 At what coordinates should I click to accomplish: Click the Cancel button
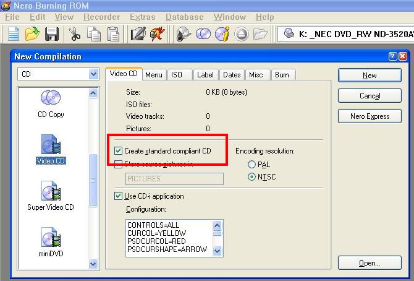(x=370, y=96)
